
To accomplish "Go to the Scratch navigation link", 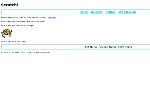I will click(x=97, y=12).
